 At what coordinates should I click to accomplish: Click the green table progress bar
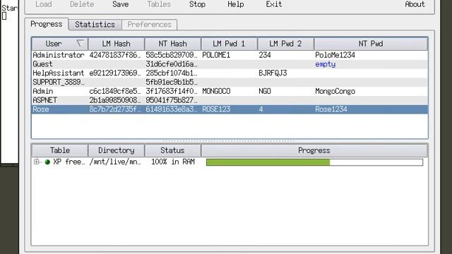pyautogui.click(x=314, y=162)
